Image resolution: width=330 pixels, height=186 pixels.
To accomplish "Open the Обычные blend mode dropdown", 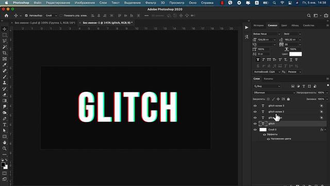I will pos(274,93).
